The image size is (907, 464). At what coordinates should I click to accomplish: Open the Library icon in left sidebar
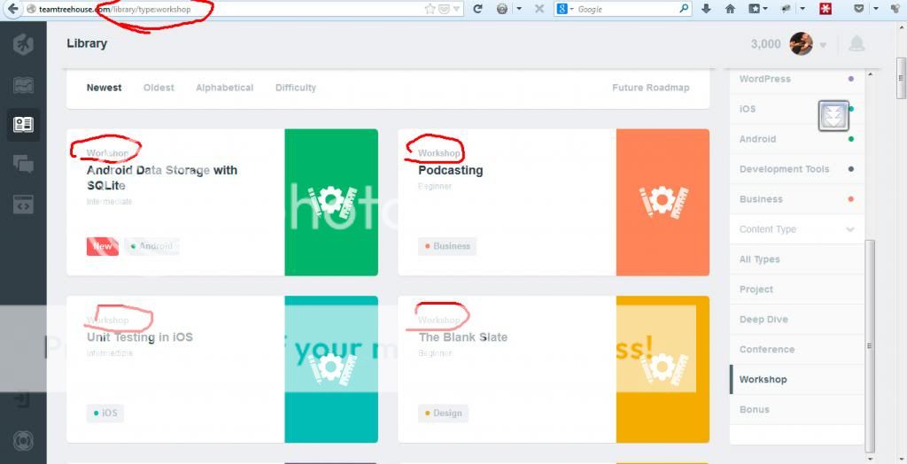tap(23, 125)
